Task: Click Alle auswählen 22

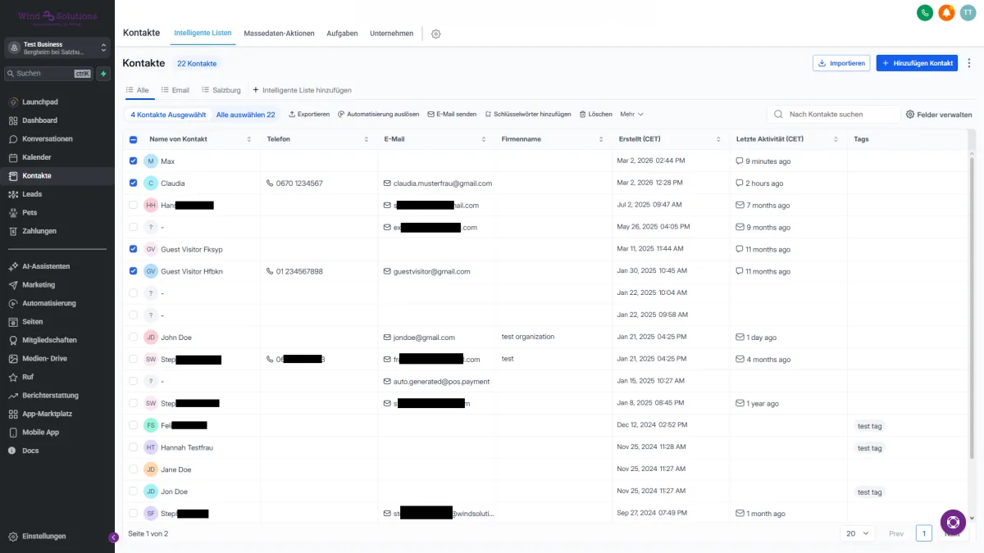Action: [245, 115]
